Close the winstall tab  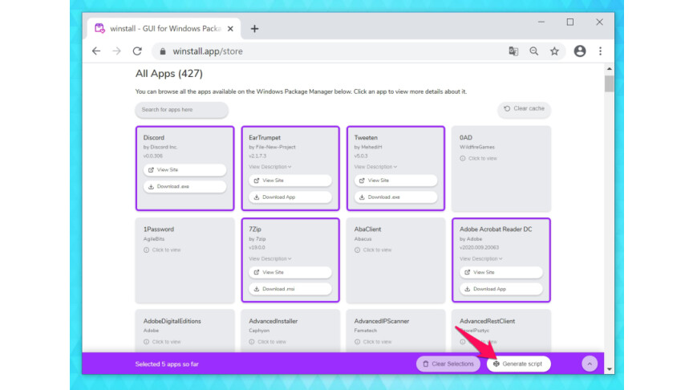tap(230, 29)
